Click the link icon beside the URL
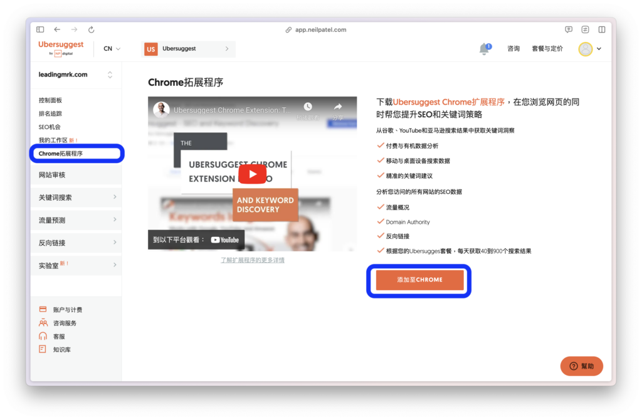 [288, 29]
